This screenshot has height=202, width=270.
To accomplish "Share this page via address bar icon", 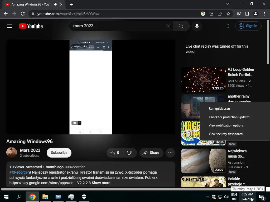I will tap(220, 14).
